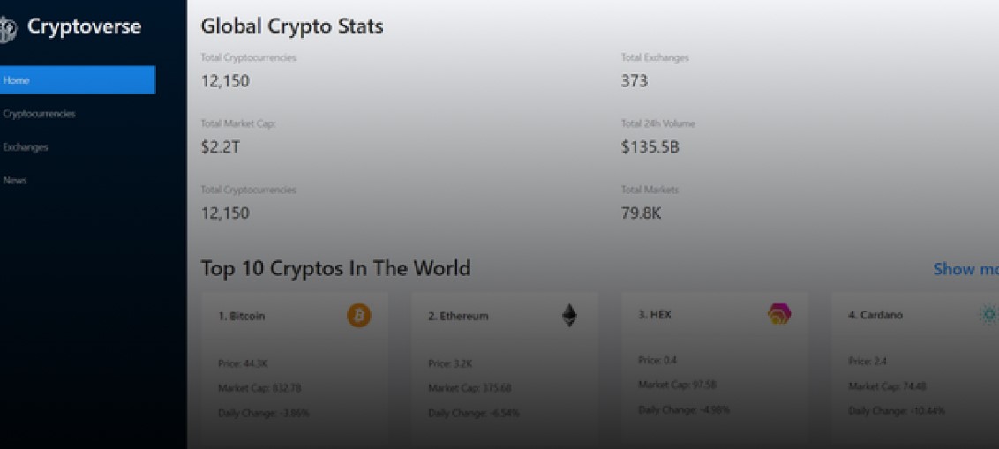Image resolution: width=999 pixels, height=449 pixels.
Task: Click the Total Markets value 79.8K
Action: coord(641,213)
